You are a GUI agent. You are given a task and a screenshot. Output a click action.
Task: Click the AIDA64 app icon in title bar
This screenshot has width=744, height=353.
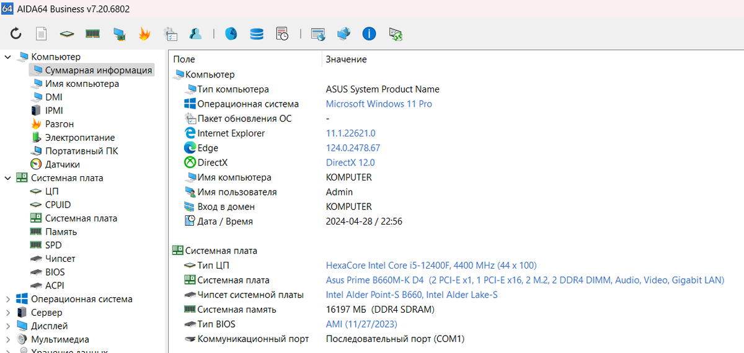tap(8, 8)
